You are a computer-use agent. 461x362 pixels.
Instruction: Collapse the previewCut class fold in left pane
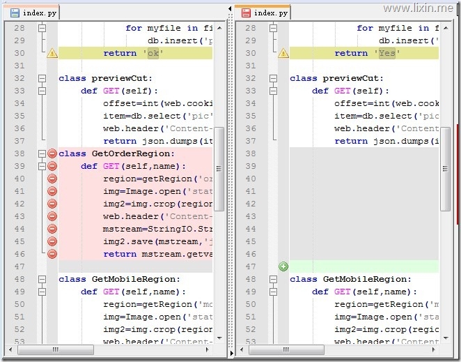[42, 78]
